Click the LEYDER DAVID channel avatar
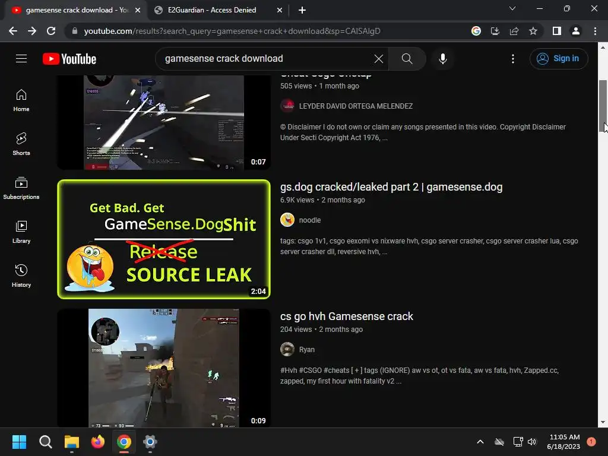 click(x=287, y=106)
